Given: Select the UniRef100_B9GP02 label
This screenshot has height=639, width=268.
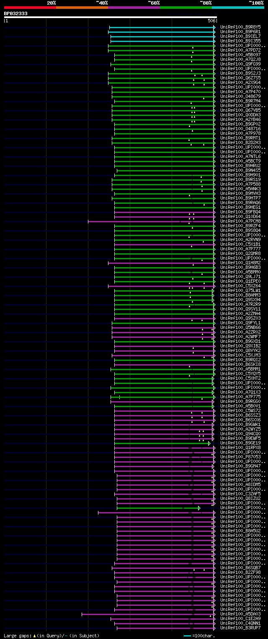Looking at the screenshot, I should point(240,124).
